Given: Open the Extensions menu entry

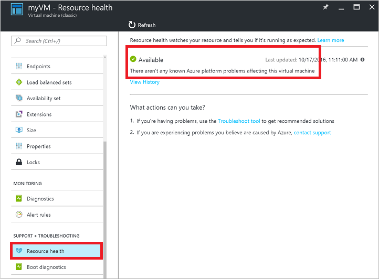Looking at the screenshot, I should pos(57,114).
